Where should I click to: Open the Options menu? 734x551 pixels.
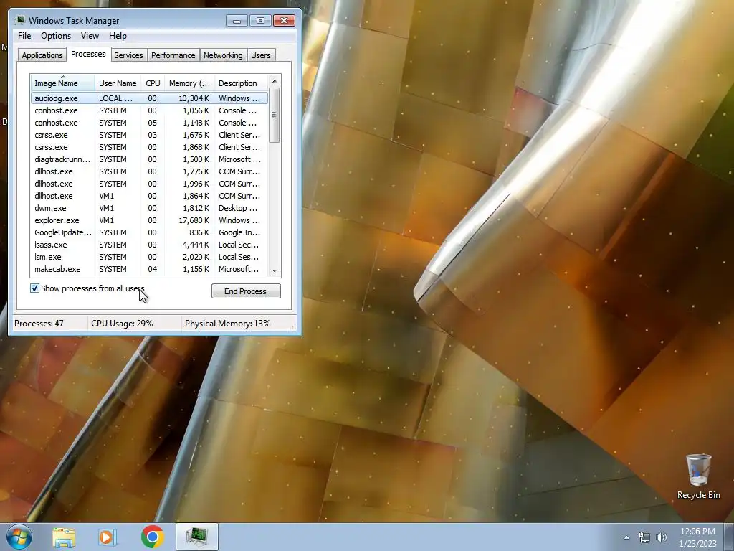(x=56, y=36)
